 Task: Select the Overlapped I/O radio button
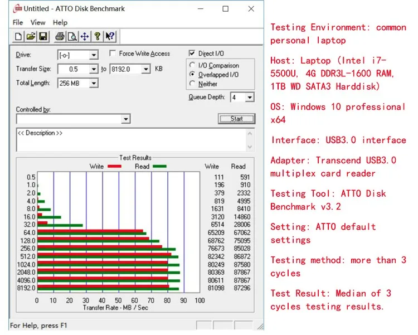pyautogui.click(x=192, y=74)
